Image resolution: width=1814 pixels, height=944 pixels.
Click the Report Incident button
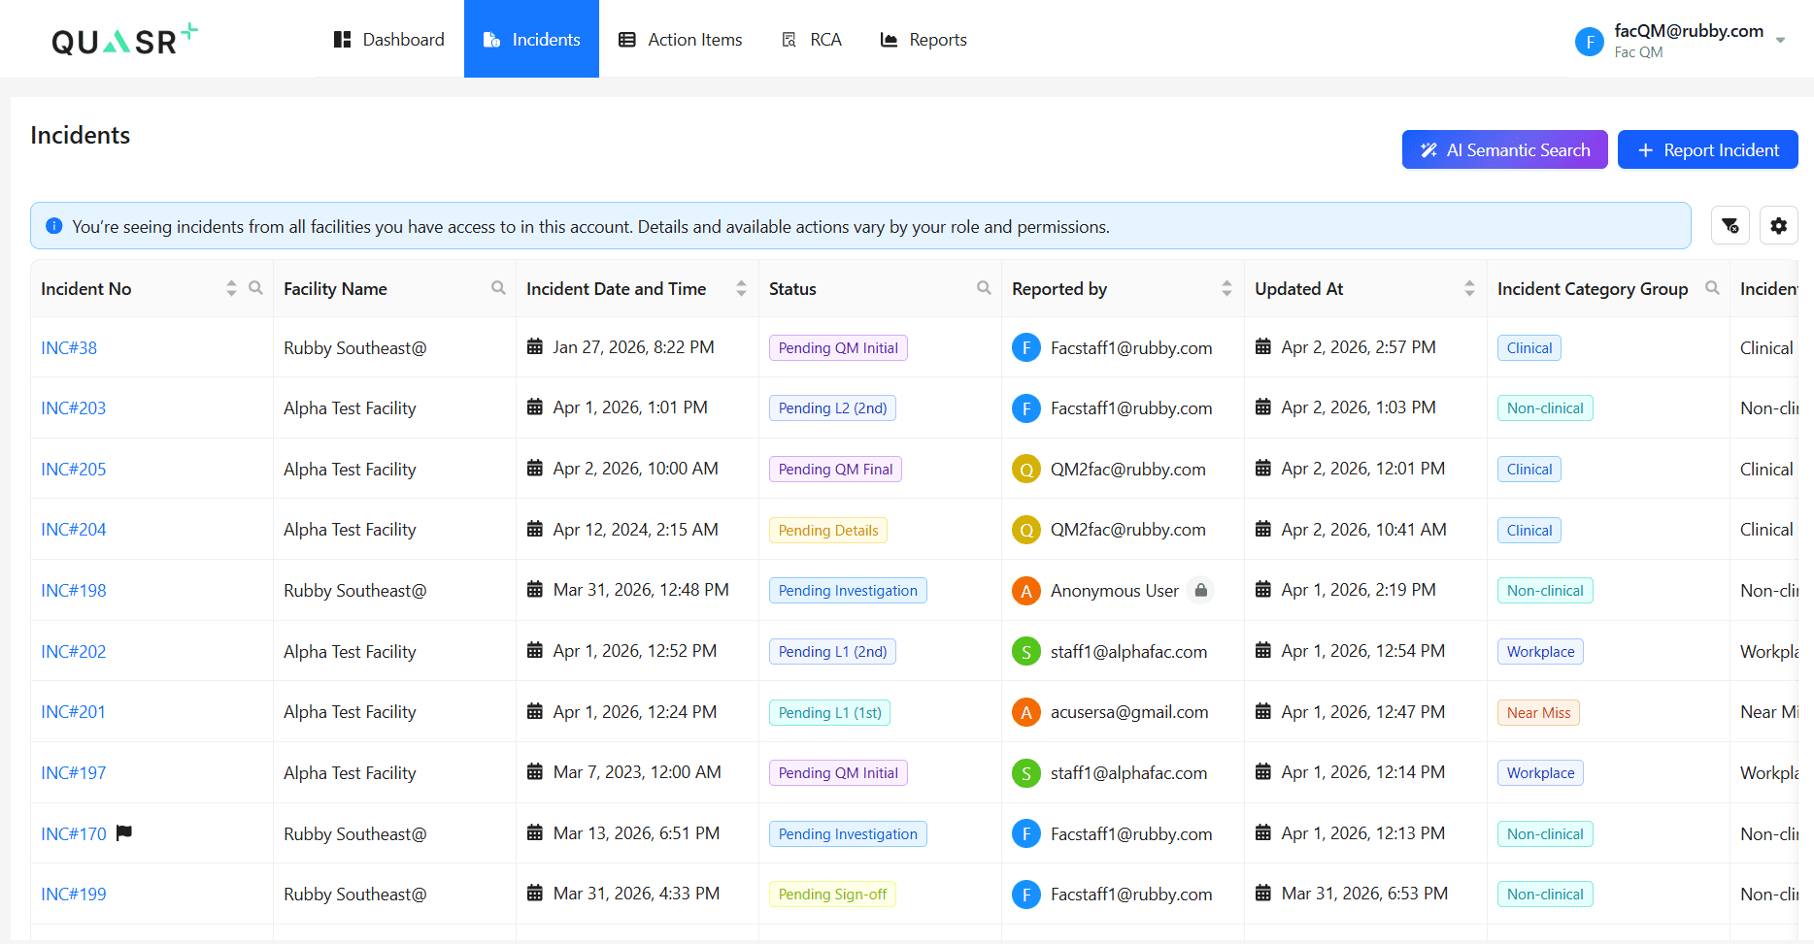coord(1707,149)
